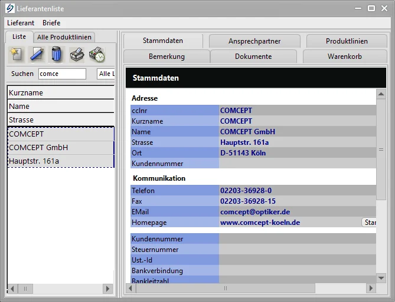
Task: Select the Stammdaten tab
Action: [163, 41]
